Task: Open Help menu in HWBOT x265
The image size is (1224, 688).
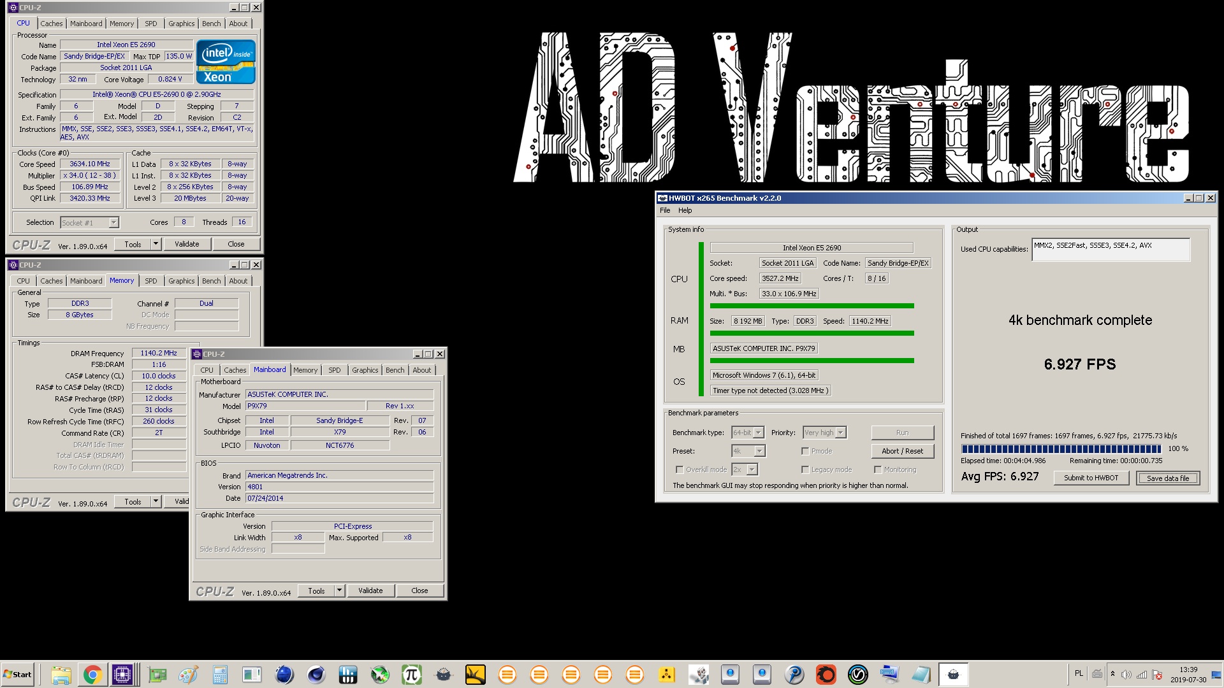Action: point(685,210)
